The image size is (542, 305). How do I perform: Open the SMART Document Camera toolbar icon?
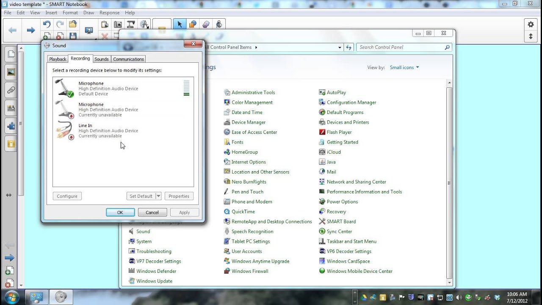point(131,24)
